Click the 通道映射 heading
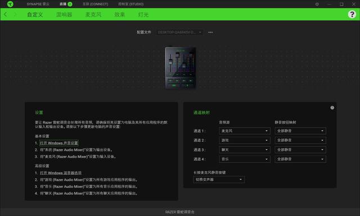 tap(201, 112)
